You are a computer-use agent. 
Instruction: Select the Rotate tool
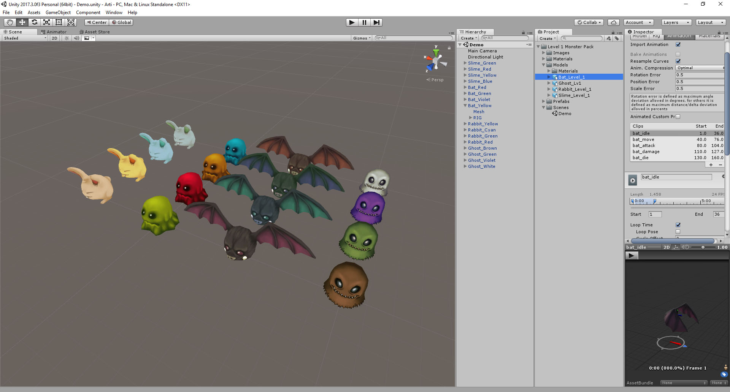[35, 22]
